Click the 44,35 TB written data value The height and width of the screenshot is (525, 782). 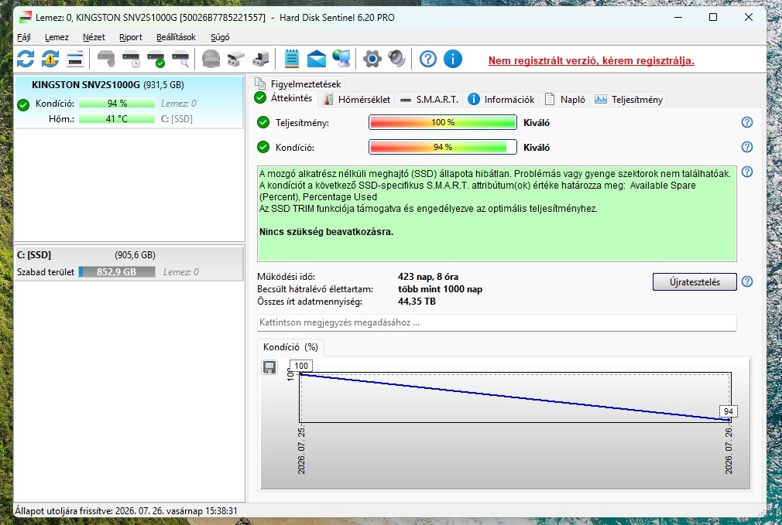(417, 302)
